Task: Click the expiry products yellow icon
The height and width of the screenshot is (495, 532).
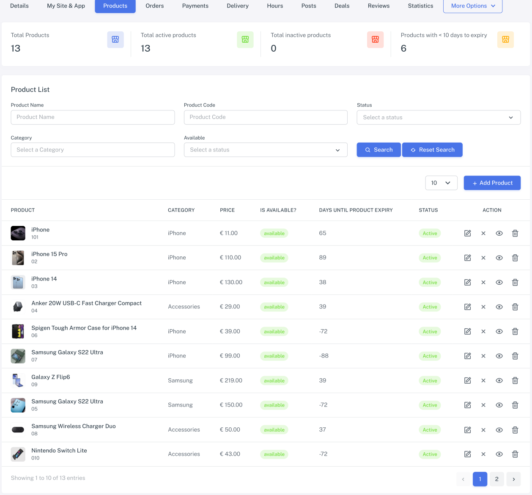Action: click(x=505, y=39)
